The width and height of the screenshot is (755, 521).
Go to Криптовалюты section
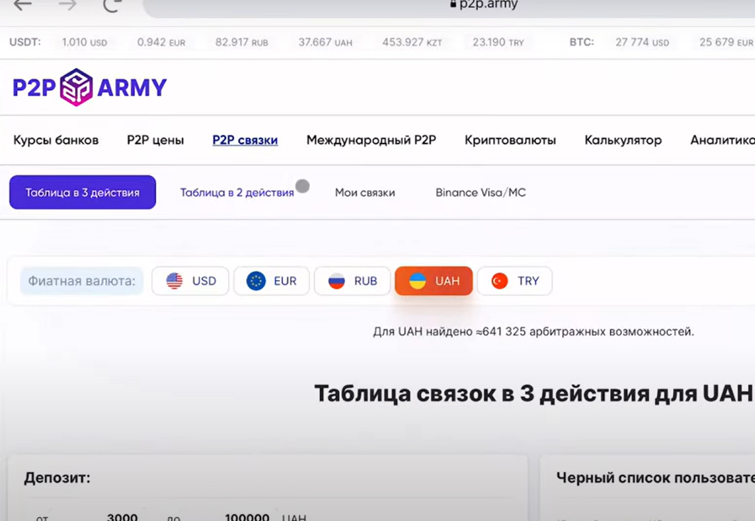[511, 140]
